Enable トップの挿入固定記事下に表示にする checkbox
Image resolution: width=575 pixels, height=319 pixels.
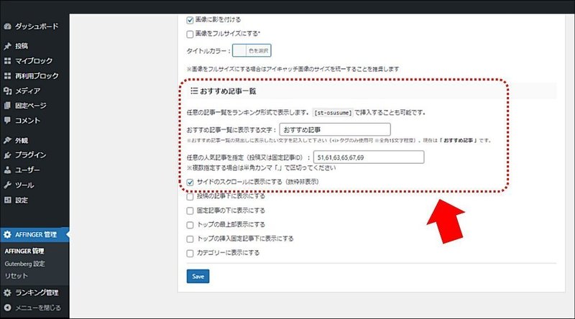tap(190, 239)
